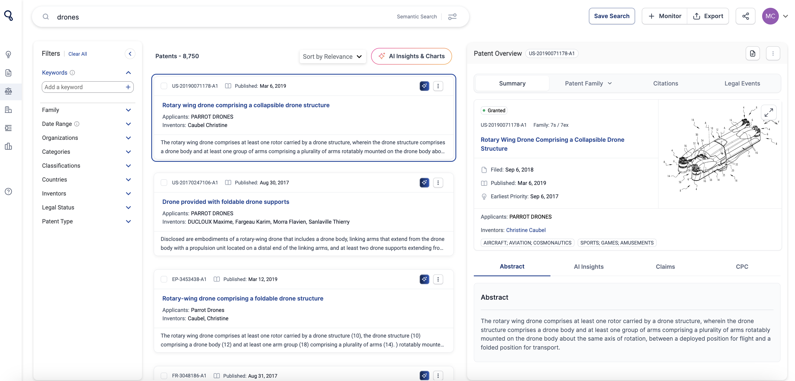This screenshot has height=381, width=795.
Task: Expand the patent drawing fullscreen
Action: pyautogui.click(x=769, y=112)
